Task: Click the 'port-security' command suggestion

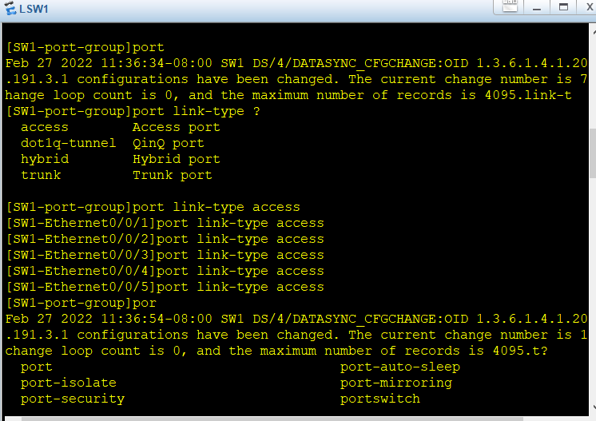Action: click(73, 399)
